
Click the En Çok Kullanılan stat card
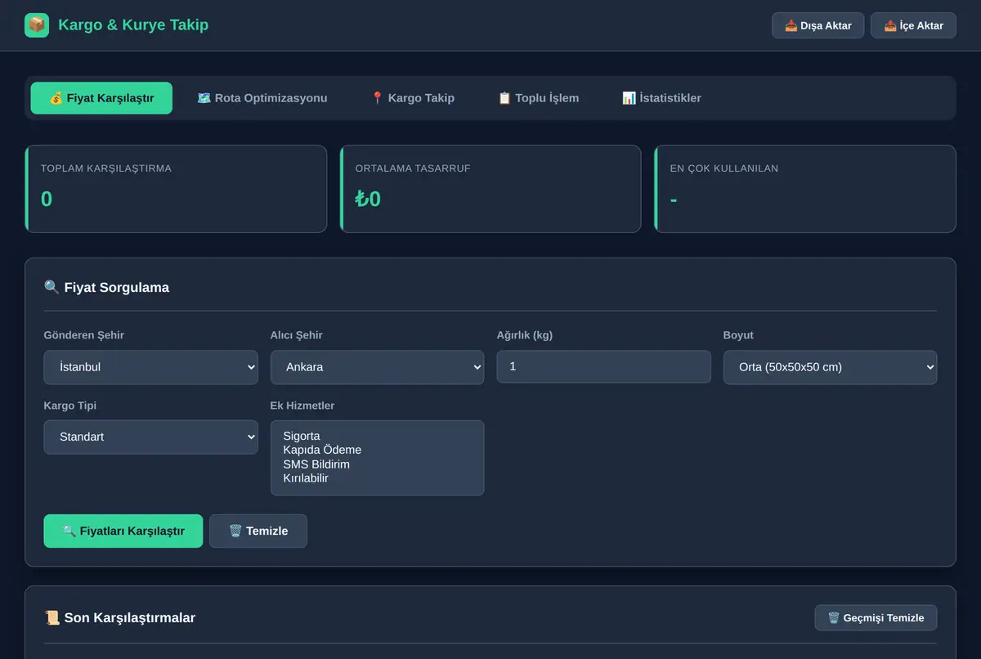coord(805,189)
